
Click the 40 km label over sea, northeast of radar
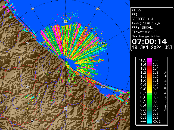tap(103, 43)
